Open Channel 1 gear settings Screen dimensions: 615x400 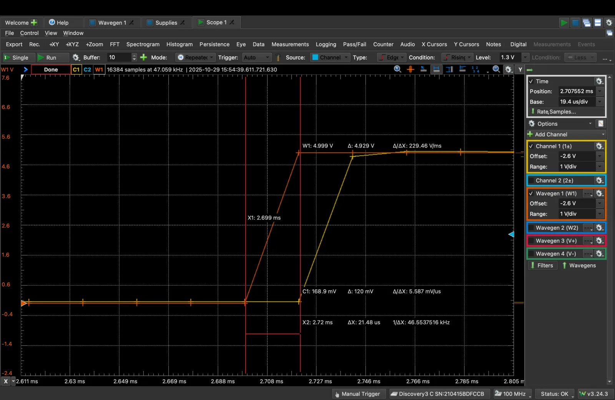[x=599, y=146]
